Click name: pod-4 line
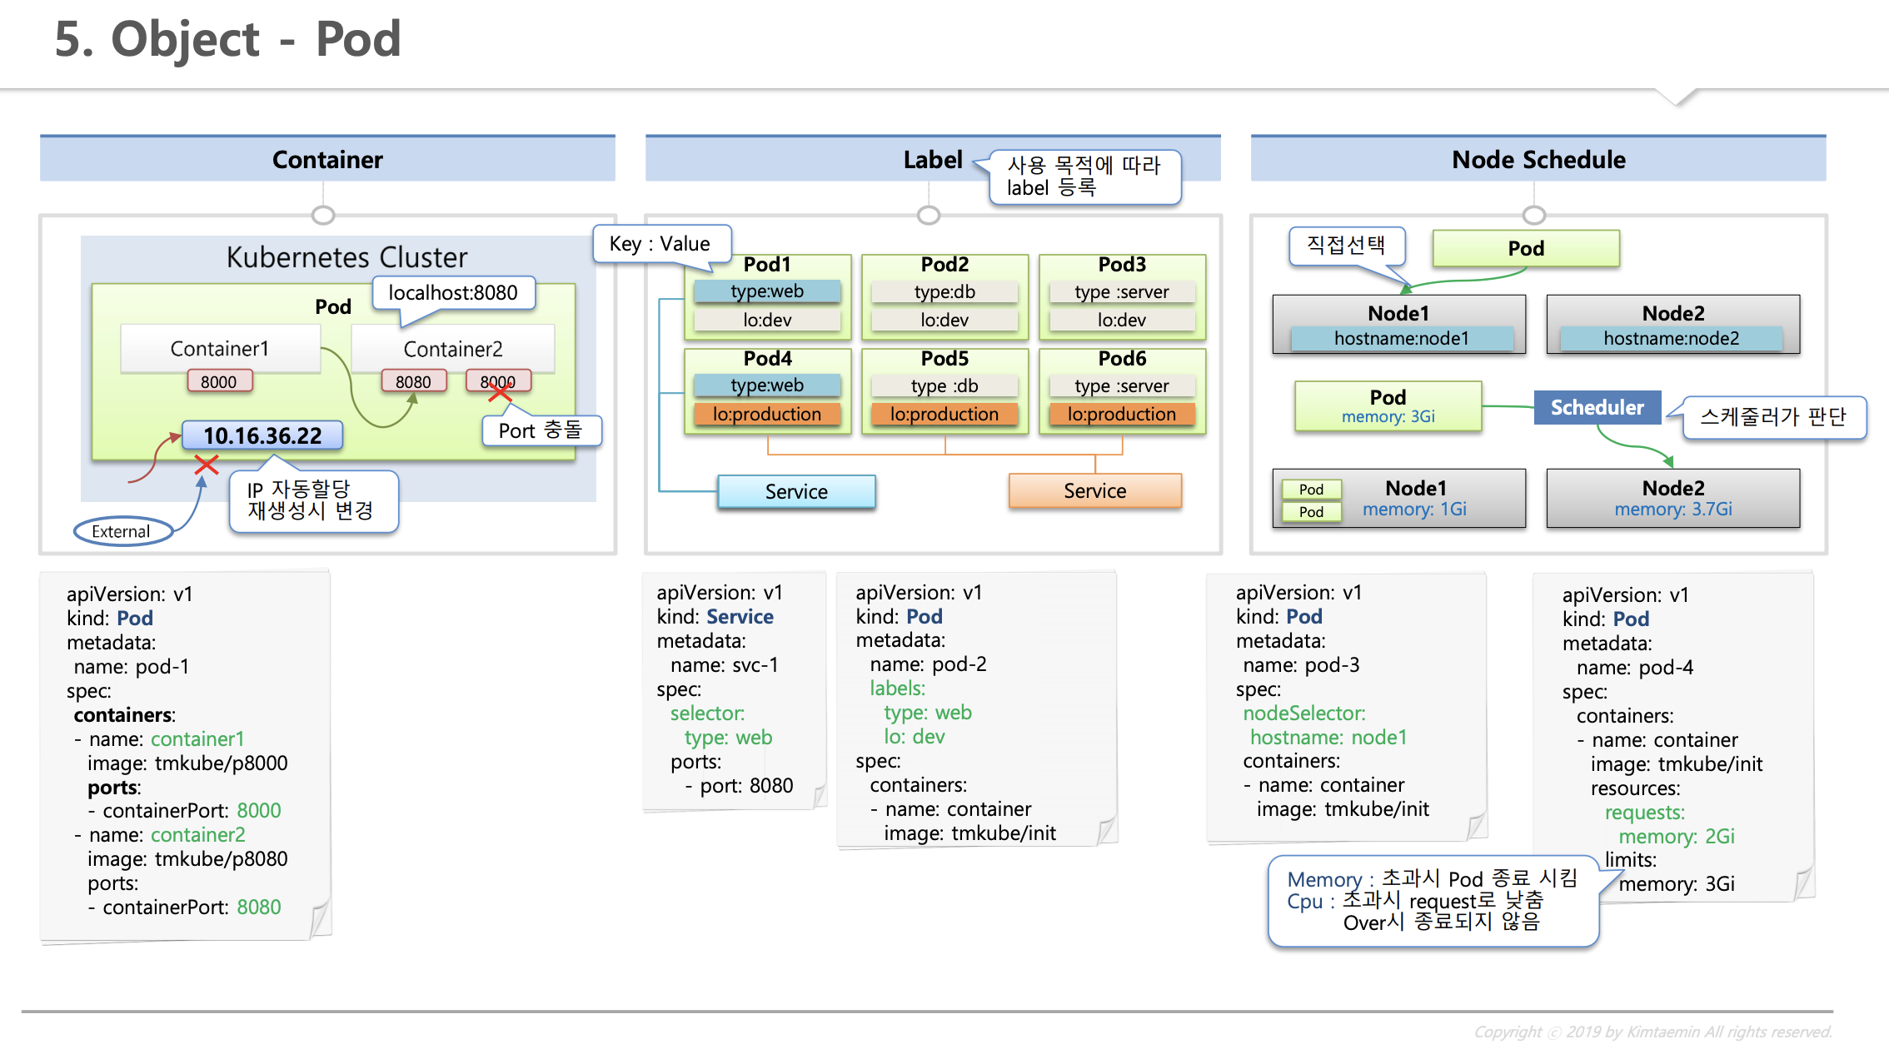Screen dimensions: 1889x1049 [x=1635, y=668]
